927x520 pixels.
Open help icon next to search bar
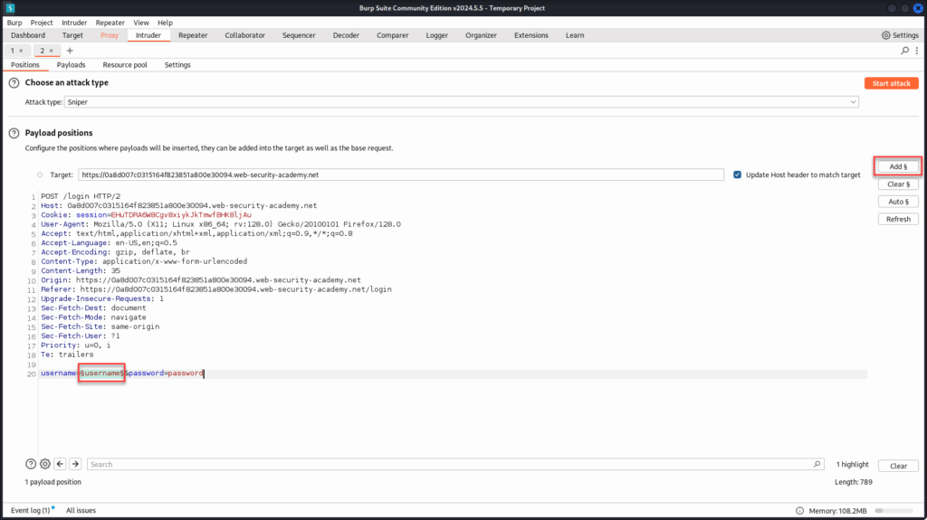[x=31, y=465]
